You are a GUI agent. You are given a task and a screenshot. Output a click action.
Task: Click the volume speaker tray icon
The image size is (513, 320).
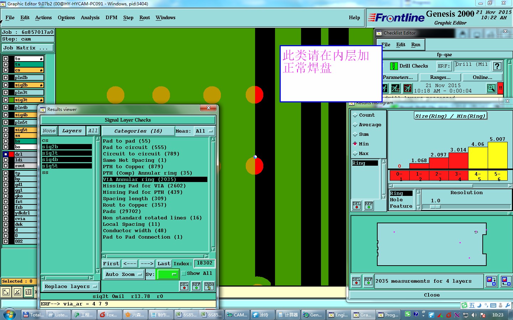pos(474,315)
